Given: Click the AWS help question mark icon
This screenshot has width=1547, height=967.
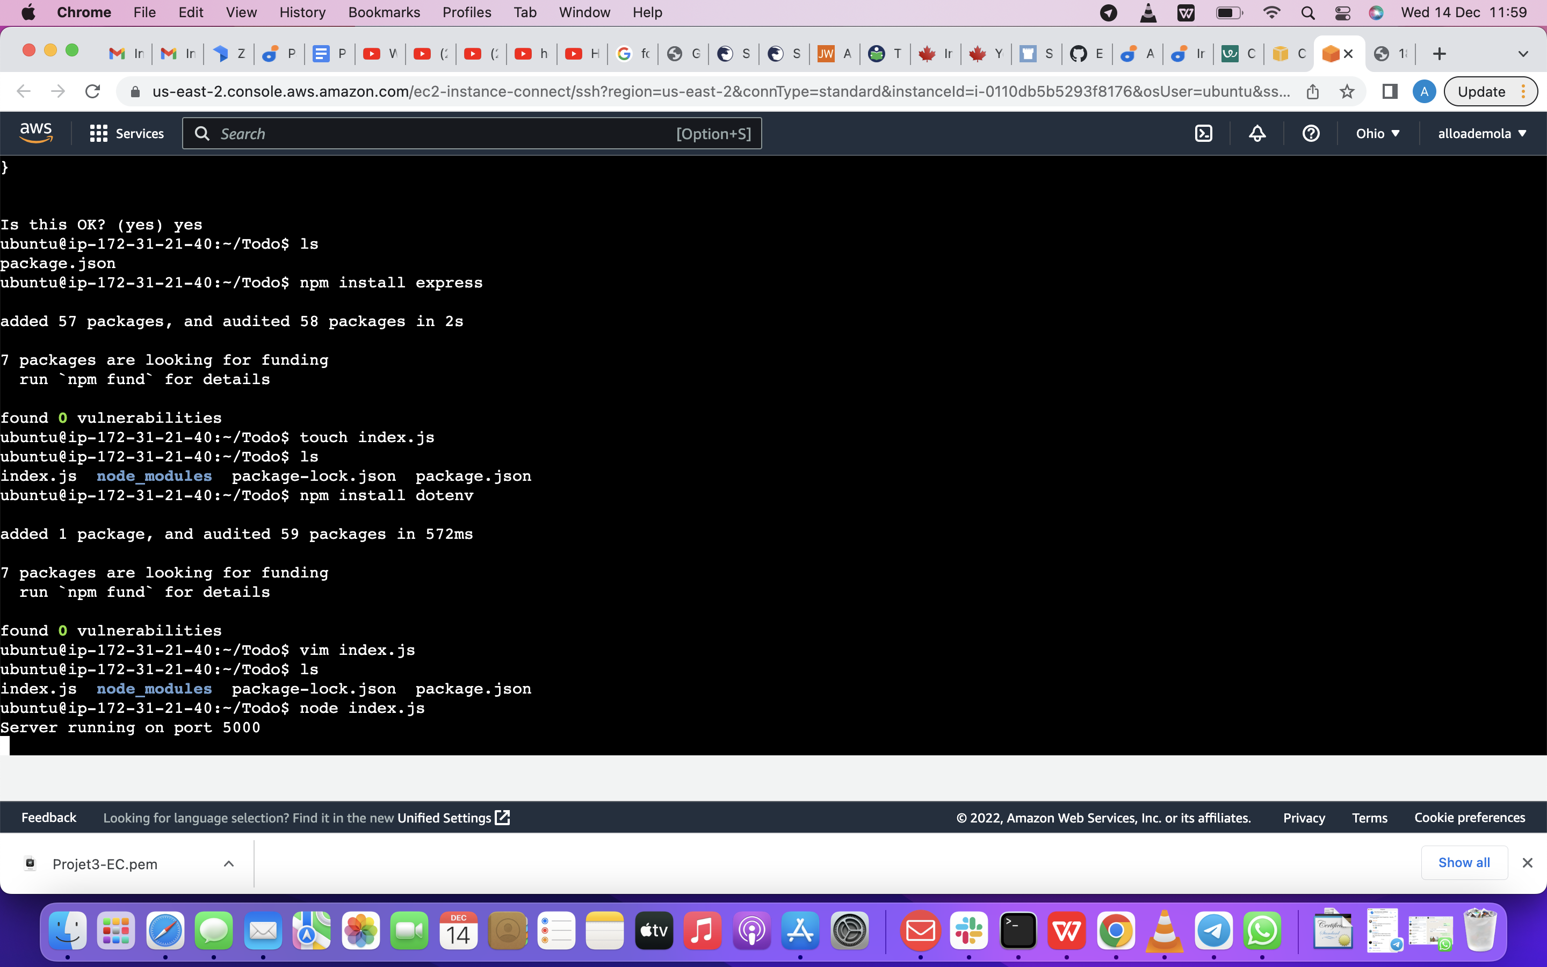Looking at the screenshot, I should click(x=1311, y=133).
